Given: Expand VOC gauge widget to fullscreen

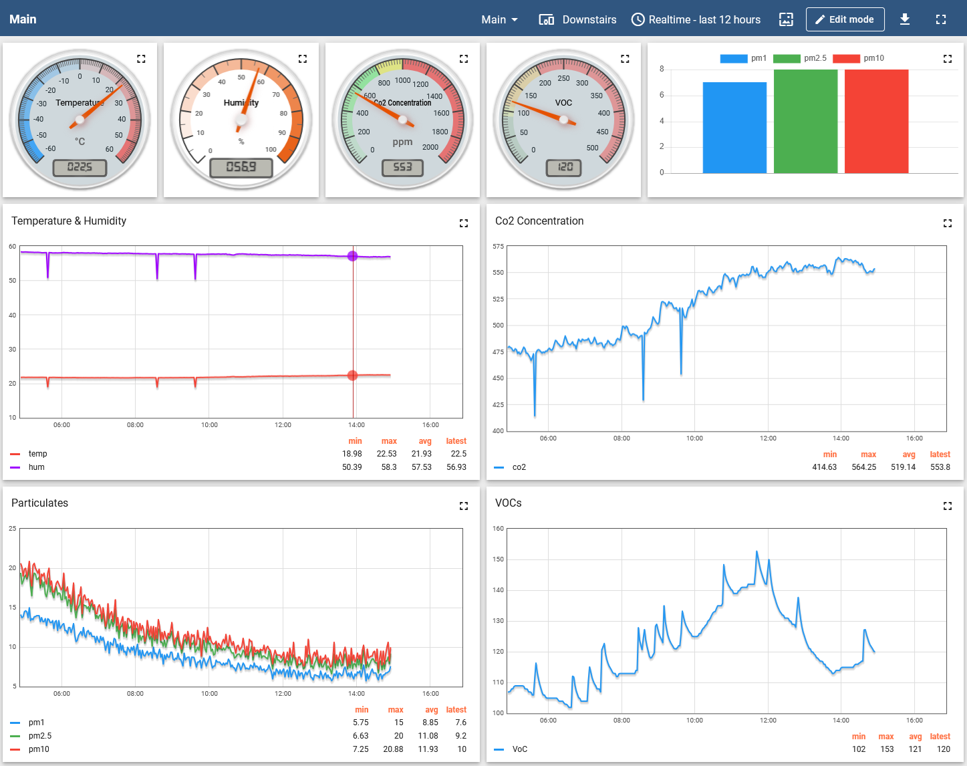Looking at the screenshot, I should (625, 59).
